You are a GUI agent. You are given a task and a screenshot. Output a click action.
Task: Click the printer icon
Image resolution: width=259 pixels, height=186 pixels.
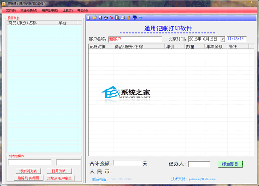point(123,18)
